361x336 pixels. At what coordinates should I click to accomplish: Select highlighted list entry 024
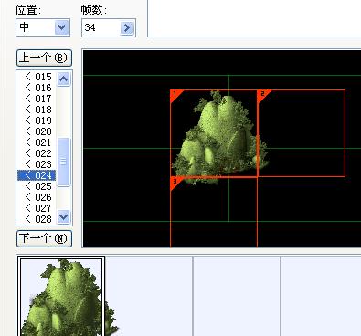click(37, 175)
